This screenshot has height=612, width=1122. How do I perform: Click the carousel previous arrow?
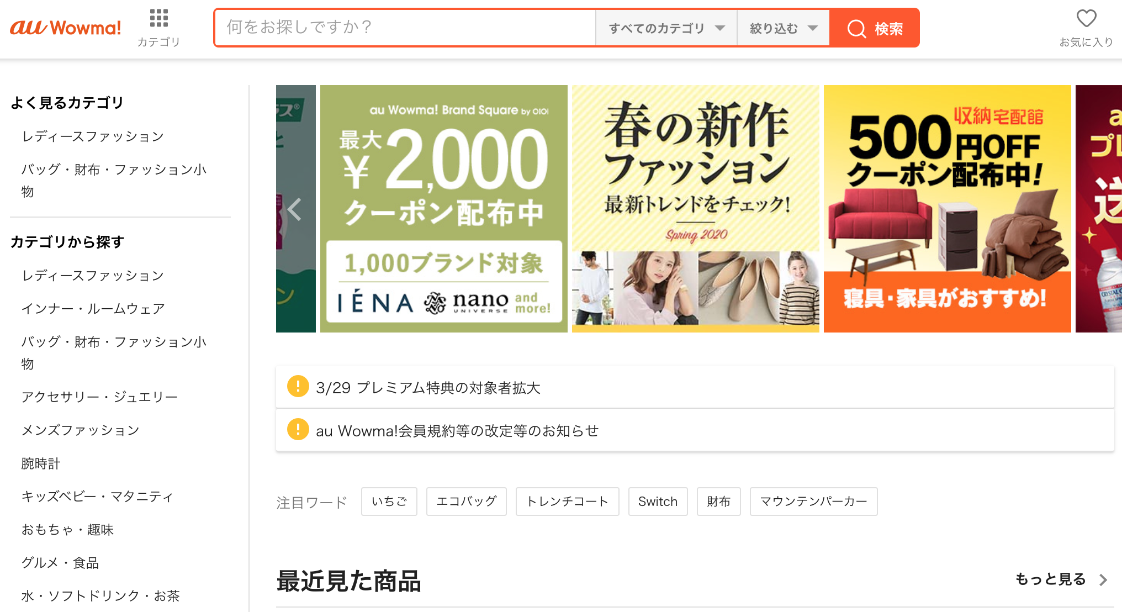click(x=295, y=209)
